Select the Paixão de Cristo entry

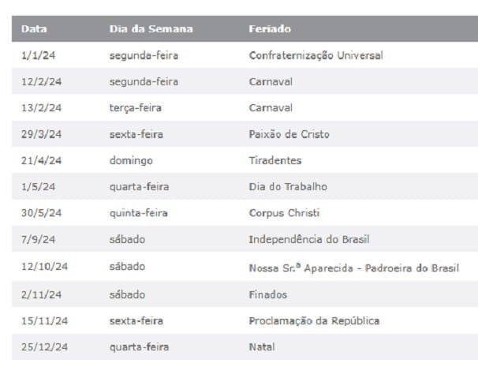click(x=289, y=135)
